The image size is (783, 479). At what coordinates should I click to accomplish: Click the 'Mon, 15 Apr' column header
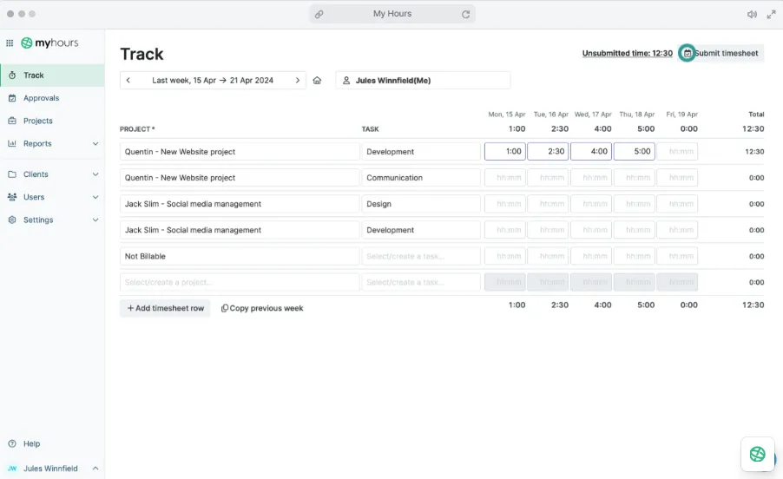pyautogui.click(x=506, y=115)
